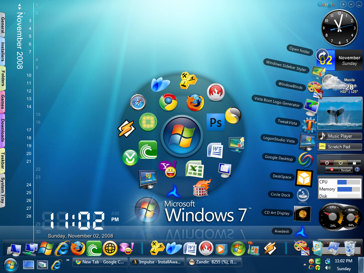Open the CD Art Display gadget
The height and width of the screenshot is (273, 364).
point(302,214)
